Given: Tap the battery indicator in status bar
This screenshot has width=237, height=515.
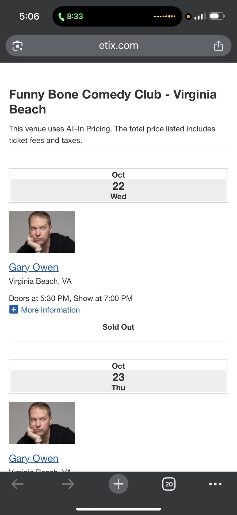Looking at the screenshot, I should point(216,16).
